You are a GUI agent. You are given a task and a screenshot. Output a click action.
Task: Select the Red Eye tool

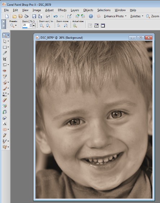coord(5,71)
